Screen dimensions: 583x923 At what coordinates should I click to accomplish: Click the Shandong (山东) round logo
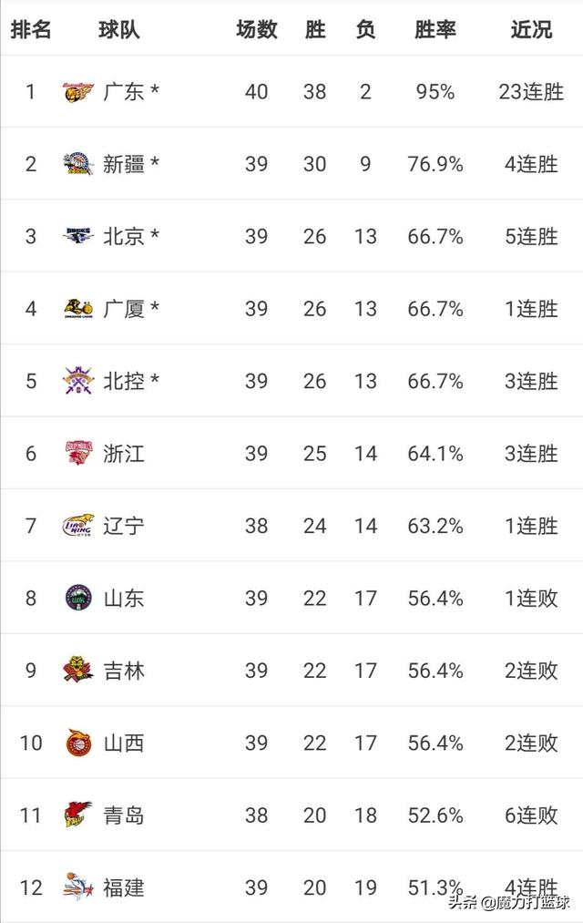78,598
